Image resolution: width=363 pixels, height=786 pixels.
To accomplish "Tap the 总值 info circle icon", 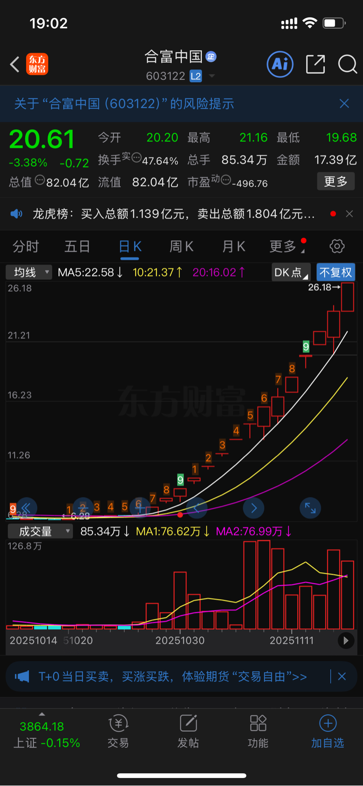I will tap(40, 180).
